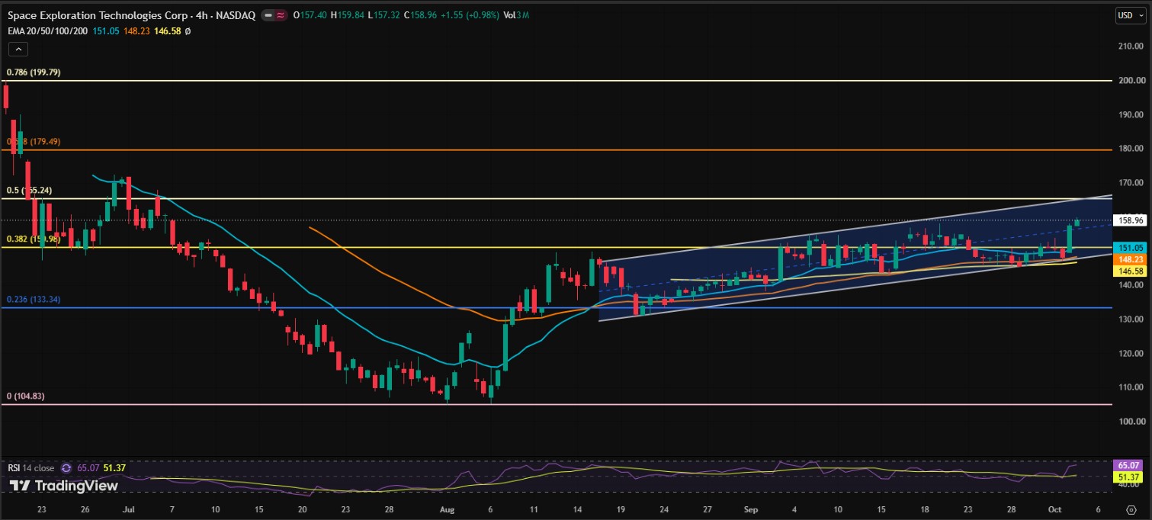This screenshot has width=1152, height=520.
Task: Click the Ø symbol after the EMA values
Action: (188, 31)
